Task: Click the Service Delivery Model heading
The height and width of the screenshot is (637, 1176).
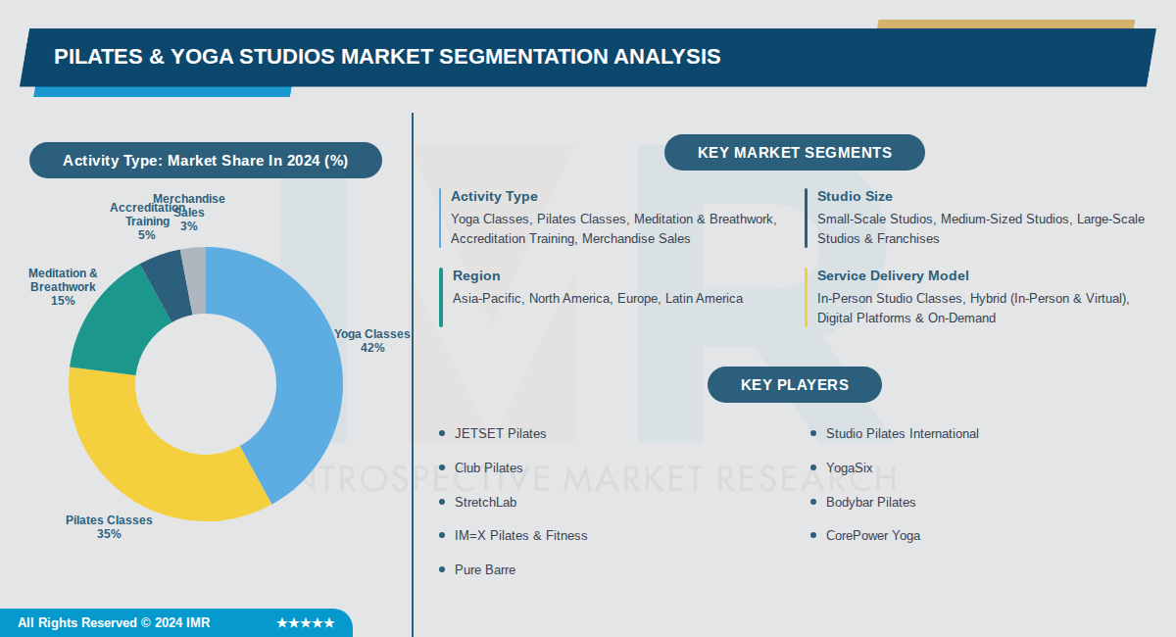Action: [x=893, y=276]
